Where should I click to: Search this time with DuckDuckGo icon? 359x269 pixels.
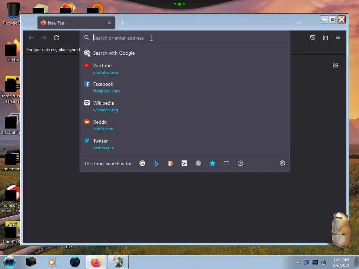click(x=170, y=163)
